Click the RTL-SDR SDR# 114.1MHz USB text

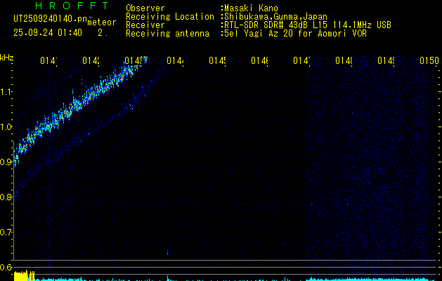pyautogui.click(x=308, y=25)
